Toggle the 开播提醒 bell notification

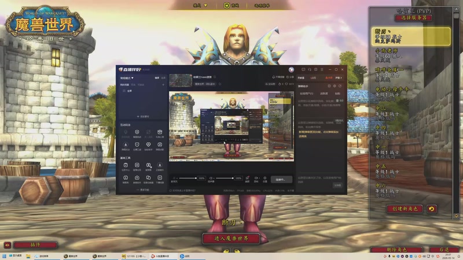[x=278, y=77]
